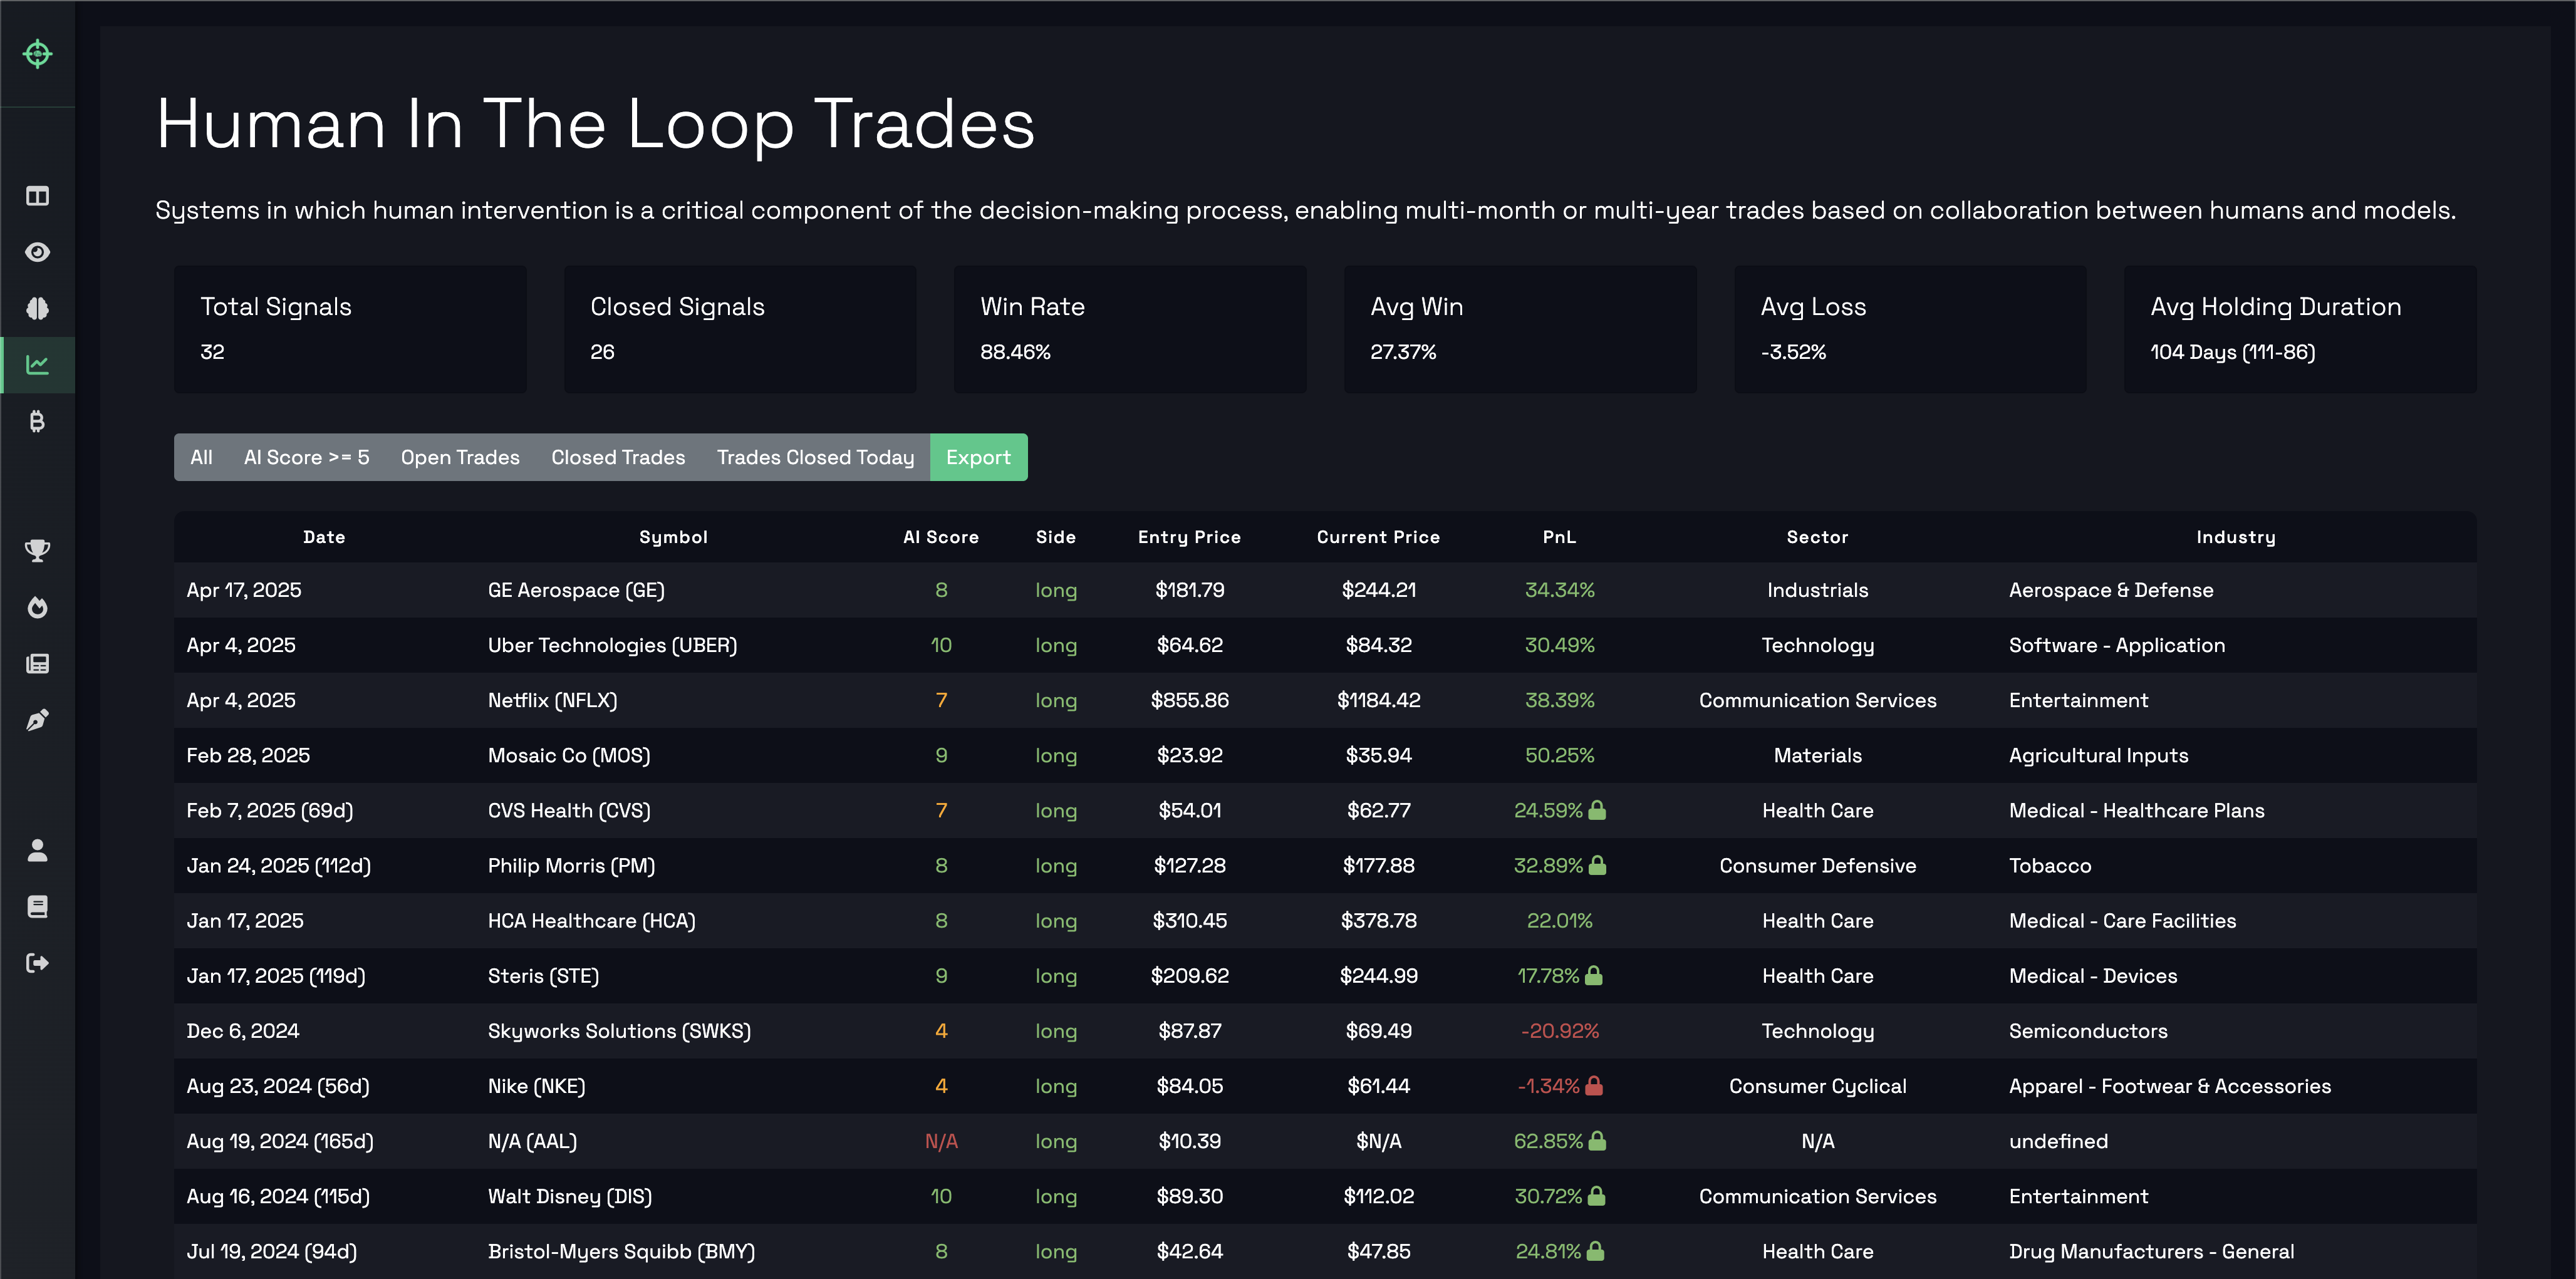Click the Avg Loss stat card
2576x1279 pixels.
(x=1910, y=329)
